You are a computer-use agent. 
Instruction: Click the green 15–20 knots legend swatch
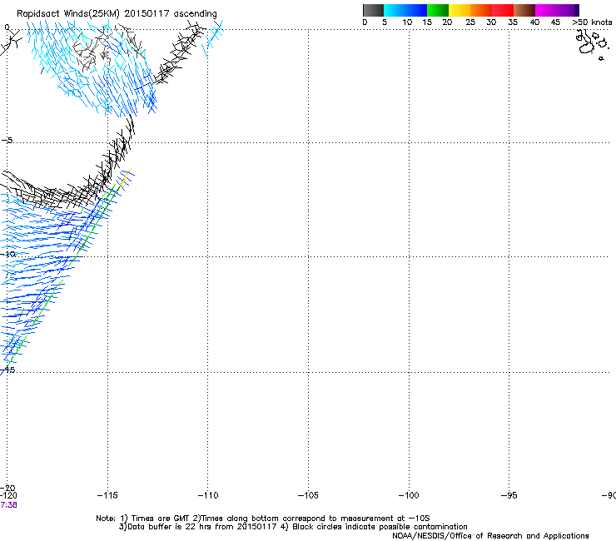point(438,10)
